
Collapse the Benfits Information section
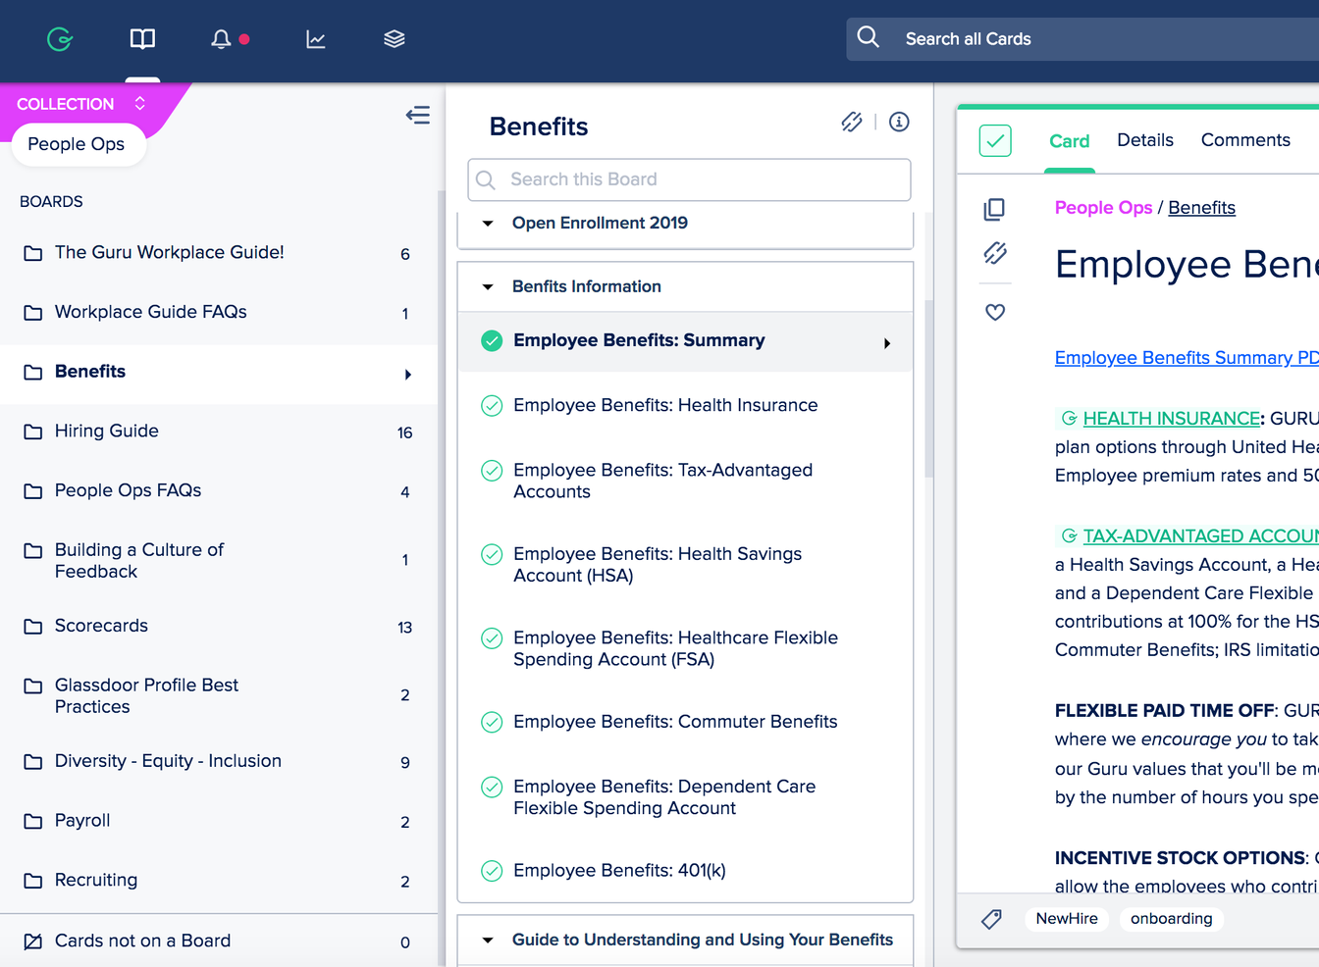[x=488, y=286]
